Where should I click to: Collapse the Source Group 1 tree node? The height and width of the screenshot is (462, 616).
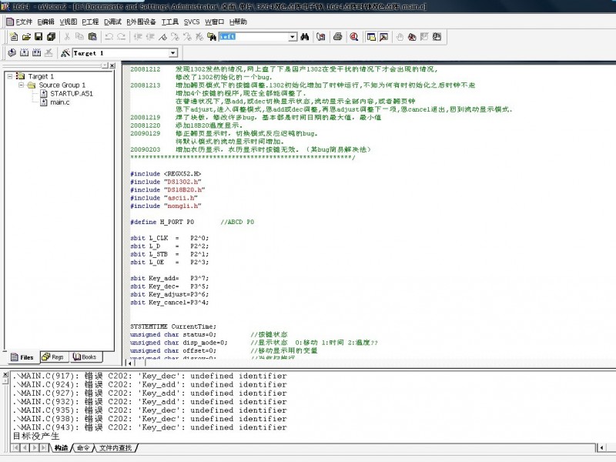[20, 85]
